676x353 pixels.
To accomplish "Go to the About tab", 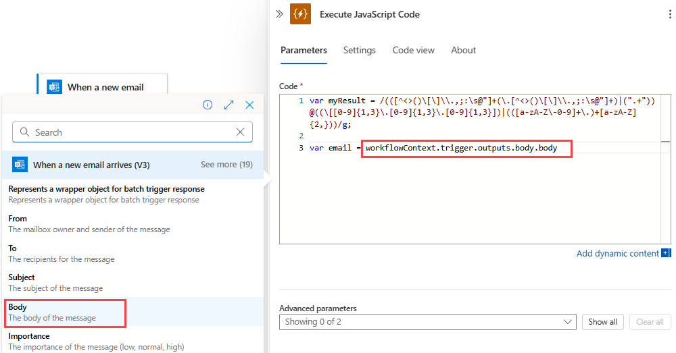I will coord(463,51).
